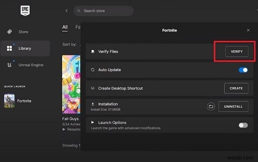Click the Resume play link under Fall Guys

(x=71, y=129)
